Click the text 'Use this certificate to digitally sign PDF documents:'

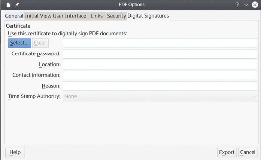tap(67, 34)
